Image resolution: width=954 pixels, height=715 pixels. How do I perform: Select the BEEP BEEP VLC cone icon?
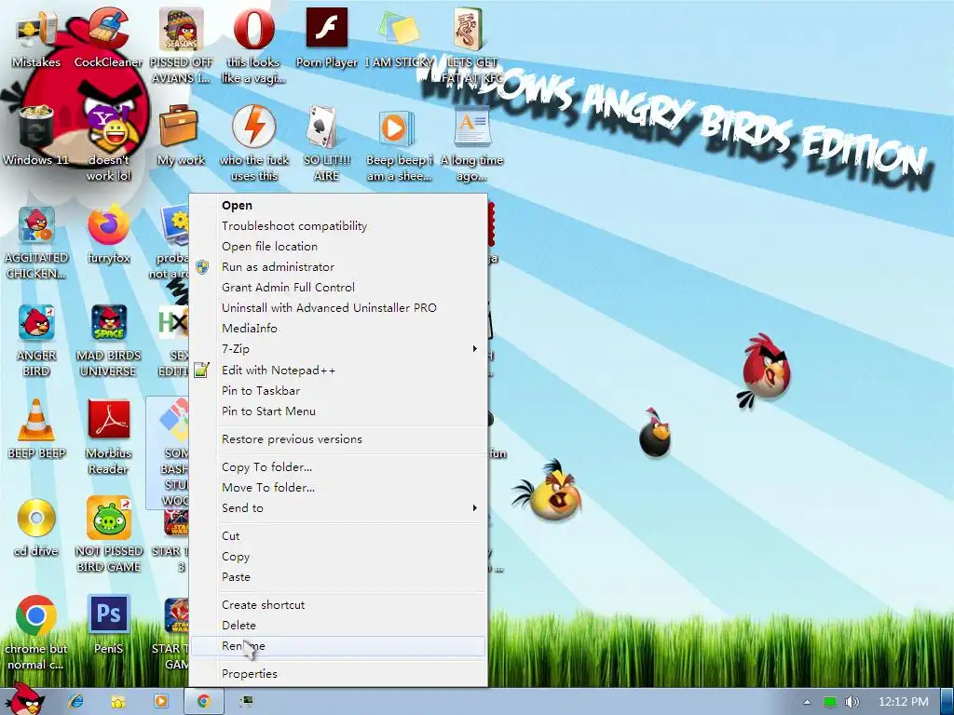coord(36,420)
